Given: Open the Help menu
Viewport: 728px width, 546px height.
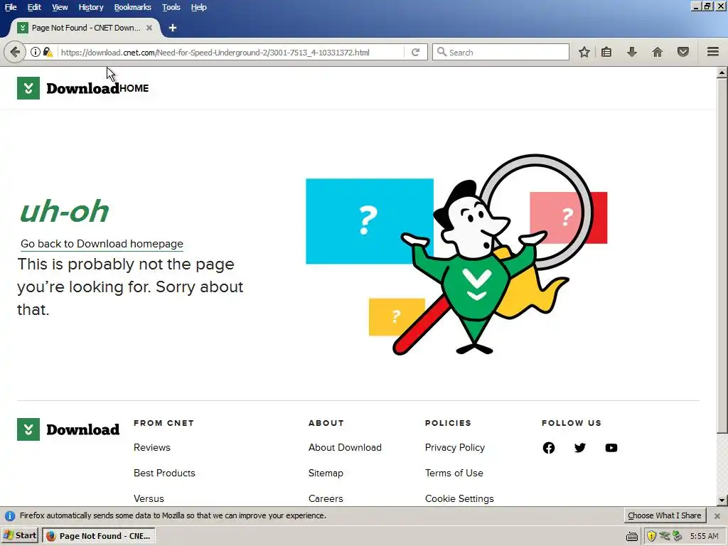Looking at the screenshot, I should click(199, 7).
